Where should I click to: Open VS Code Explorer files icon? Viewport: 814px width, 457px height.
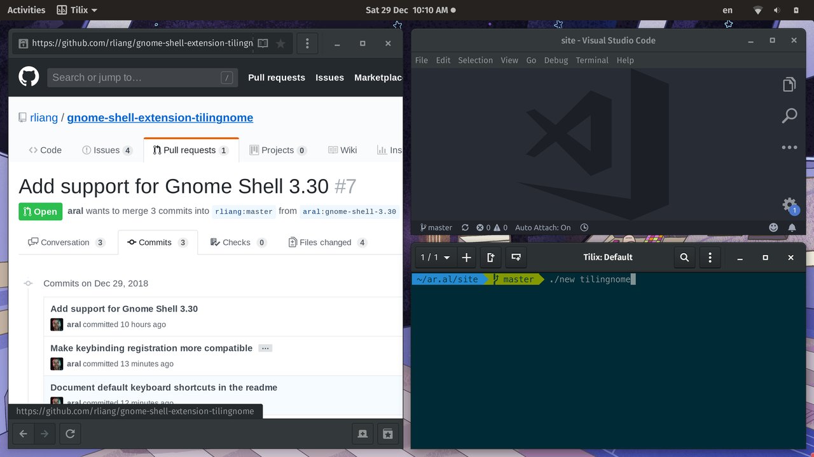tap(789, 84)
